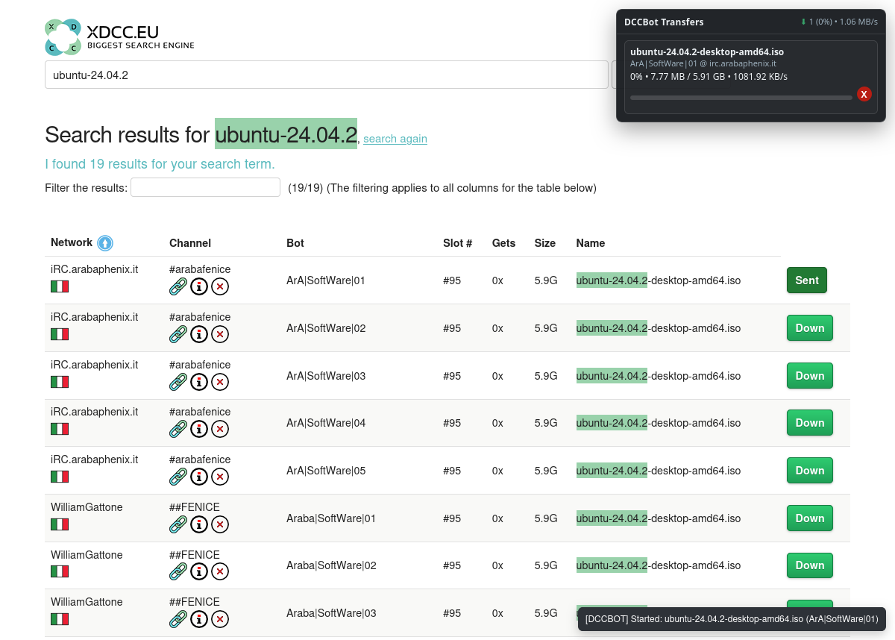Click the Gets column header

tap(504, 243)
